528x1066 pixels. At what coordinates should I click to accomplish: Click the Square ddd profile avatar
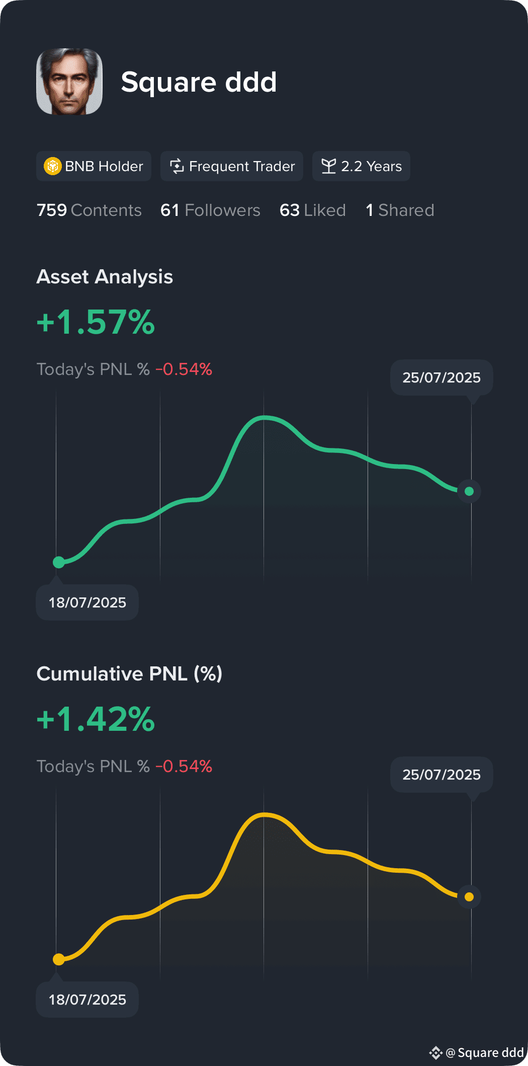(69, 82)
